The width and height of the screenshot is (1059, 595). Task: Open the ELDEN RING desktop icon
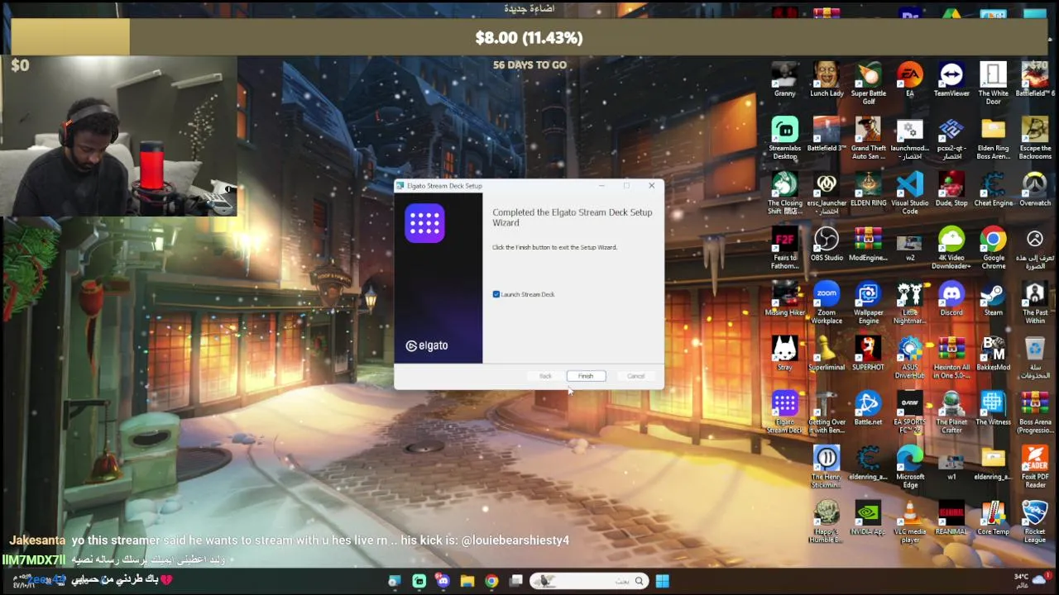pos(868,189)
